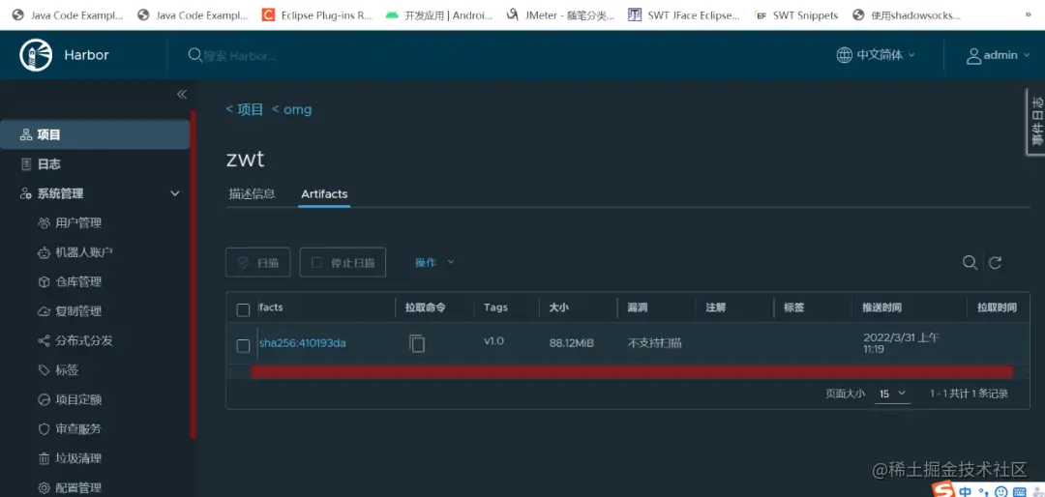
Task: Click the Tags column header
Action: tap(495, 307)
